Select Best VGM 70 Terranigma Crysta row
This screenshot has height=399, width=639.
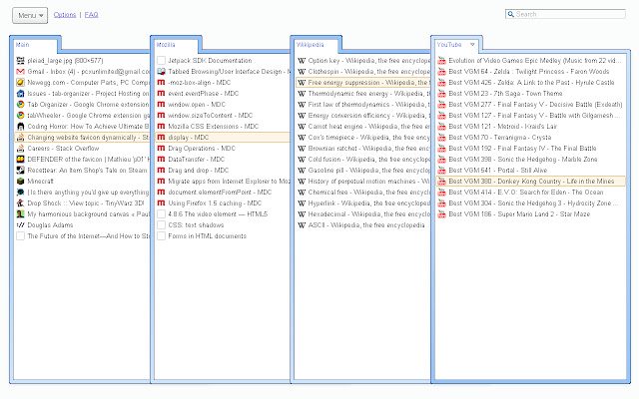(x=530, y=138)
